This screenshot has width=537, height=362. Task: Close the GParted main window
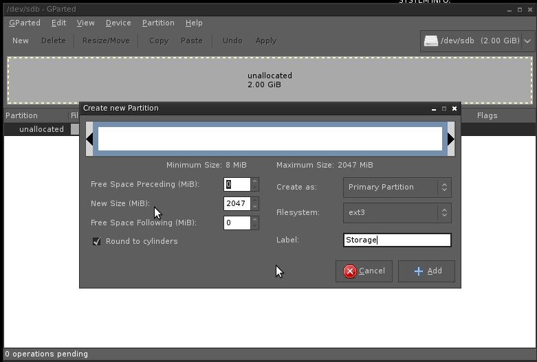point(530,10)
